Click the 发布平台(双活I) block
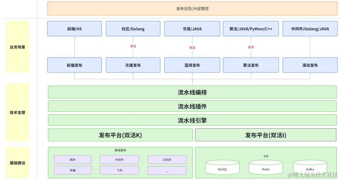This screenshot has height=180, width=340. pyautogui.click(x=266, y=135)
